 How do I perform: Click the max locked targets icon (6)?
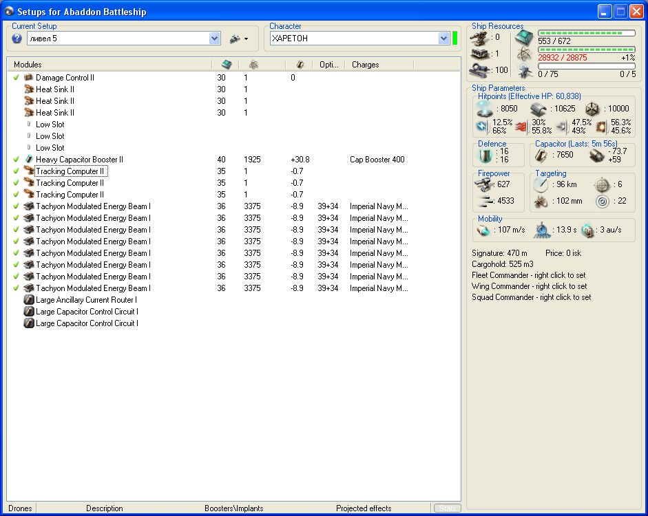click(x=602, y=185)
